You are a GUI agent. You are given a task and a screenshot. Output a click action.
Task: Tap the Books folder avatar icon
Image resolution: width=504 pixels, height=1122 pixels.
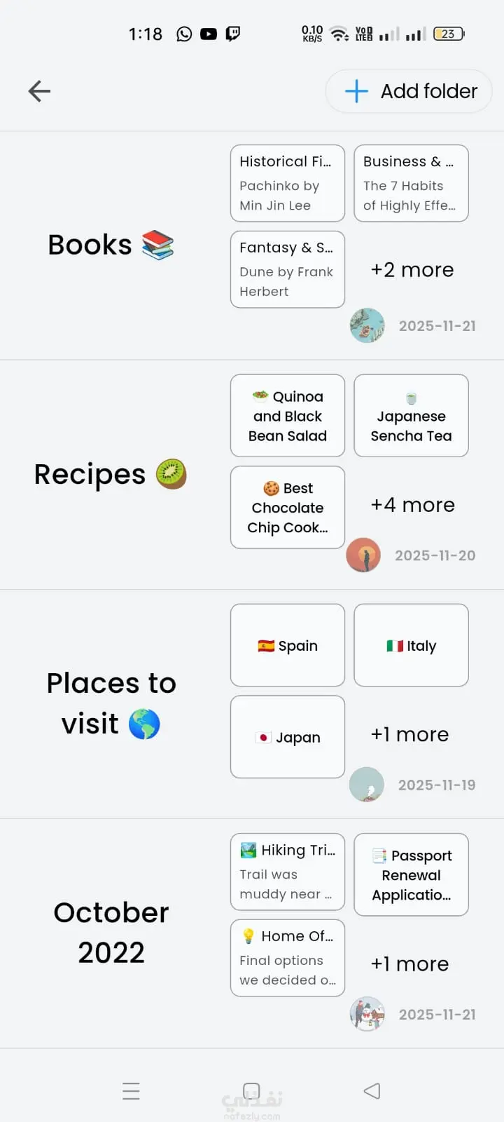(367, 325)
